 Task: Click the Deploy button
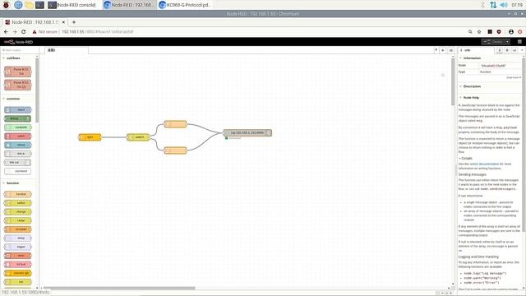tap(493, 42)
